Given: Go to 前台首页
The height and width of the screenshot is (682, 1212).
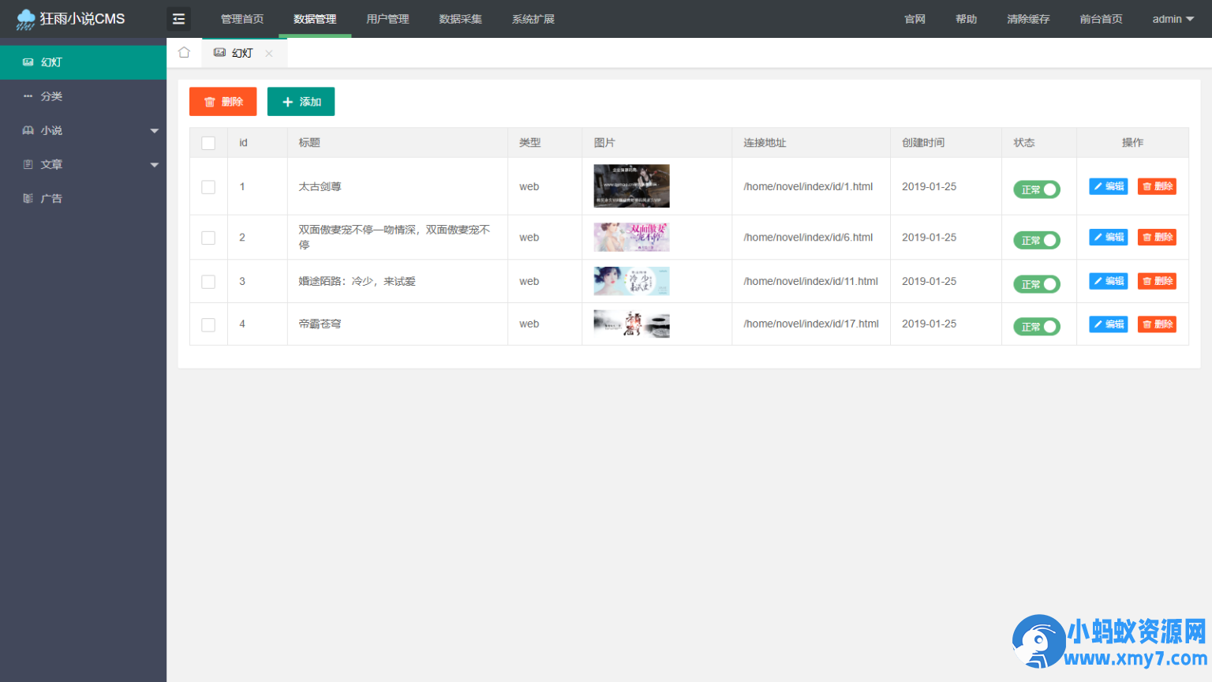Looking at the screenshot, I should pos(1101,19).
